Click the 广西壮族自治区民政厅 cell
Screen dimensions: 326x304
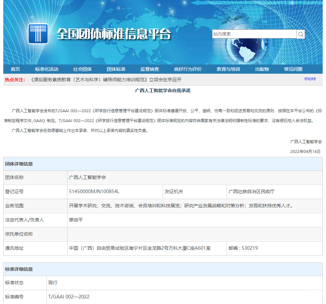point(274,191)
